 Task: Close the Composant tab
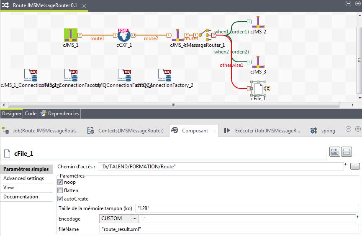coord(214,131)
